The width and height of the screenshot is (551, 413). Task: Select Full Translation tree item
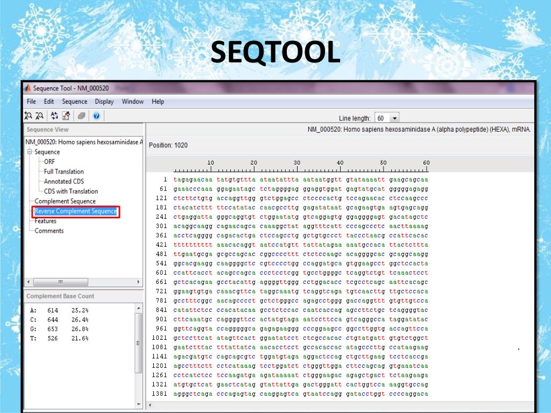click(x=63, y=172)
